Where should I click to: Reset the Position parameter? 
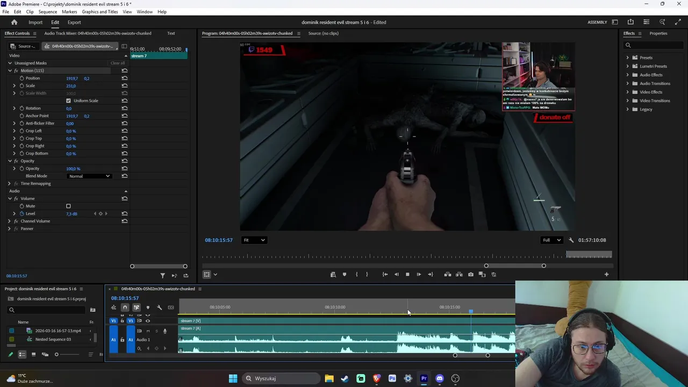click(x=125, y=78)
